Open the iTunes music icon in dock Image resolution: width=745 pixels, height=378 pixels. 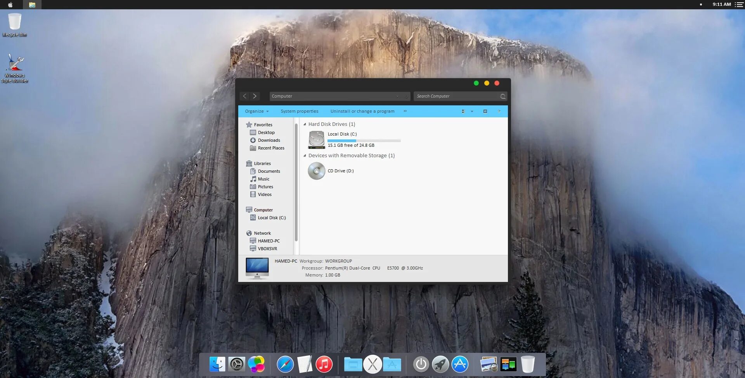(x=324, y=364)
